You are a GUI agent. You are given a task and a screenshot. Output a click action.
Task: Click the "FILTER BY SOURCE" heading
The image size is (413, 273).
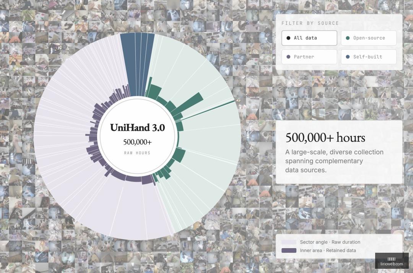310,23
